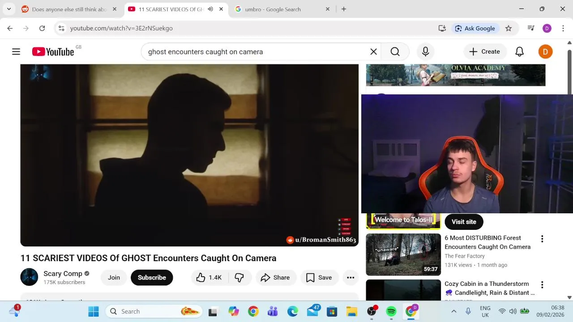Open File Explorer from the taskbar
The height and width of the screenshot is (322, 573).
(352, 311)
